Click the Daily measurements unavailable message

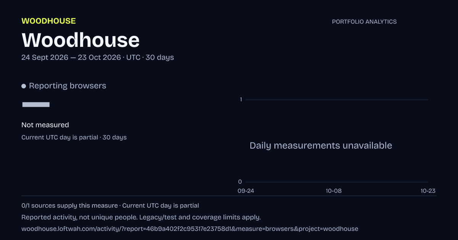pos(321,146)
